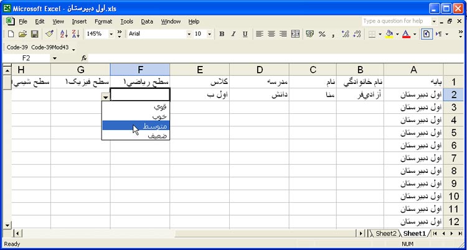
Task: Open the Format menu
Action: pyautogui.click(x=103, y=21)
